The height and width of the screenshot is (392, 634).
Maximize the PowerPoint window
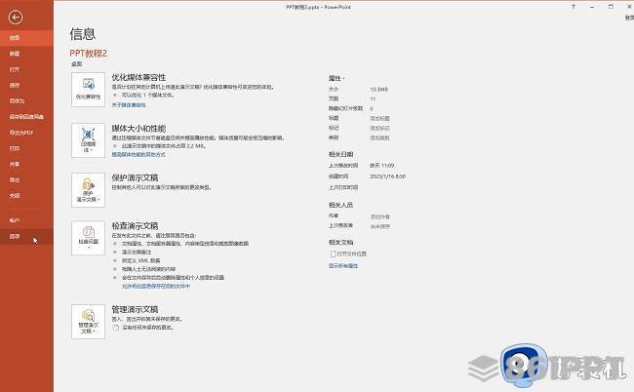pyautogui.click(x=611, y=7)
